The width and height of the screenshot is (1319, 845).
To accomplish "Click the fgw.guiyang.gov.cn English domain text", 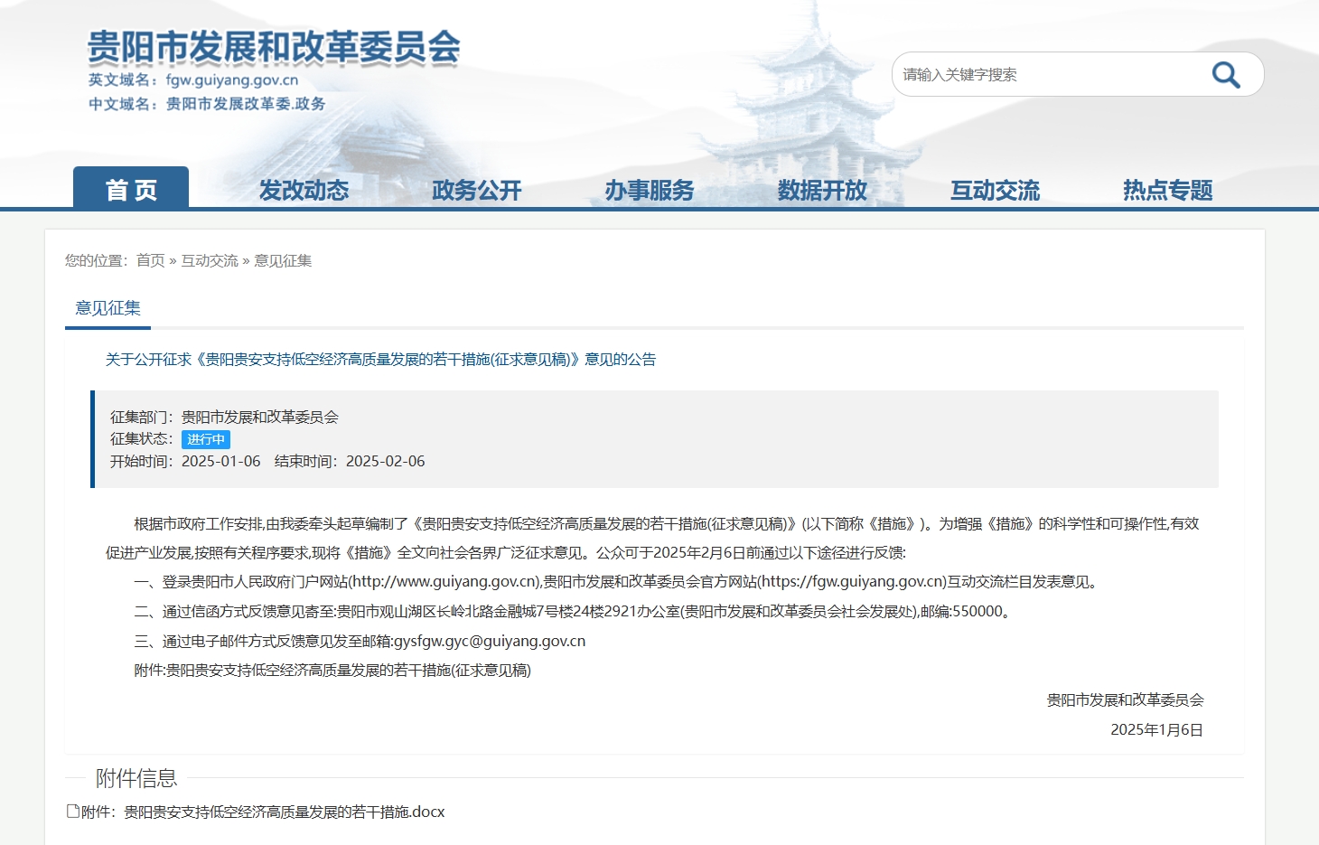I will [231, 80].
